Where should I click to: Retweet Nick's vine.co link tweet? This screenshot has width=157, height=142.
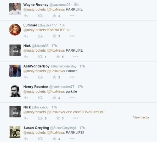[x=40, y=118]
